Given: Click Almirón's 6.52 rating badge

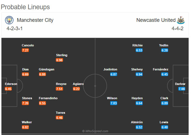Looking at the screenshot, I should [x=139, y=127].
